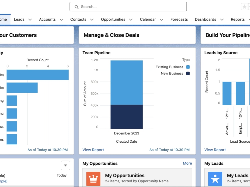The image size is (250, 187).
Task: Click the global Search field
Action: click(x=128, y=7)
